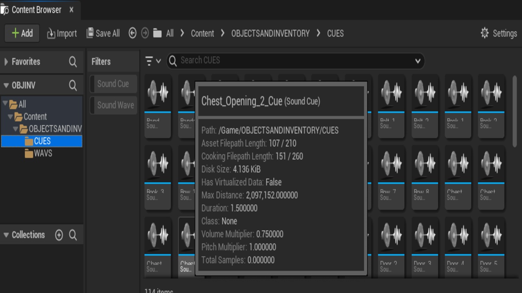Select the Content breadcrumb
Viewport: 522px width, 293px height.
(202, 33)
